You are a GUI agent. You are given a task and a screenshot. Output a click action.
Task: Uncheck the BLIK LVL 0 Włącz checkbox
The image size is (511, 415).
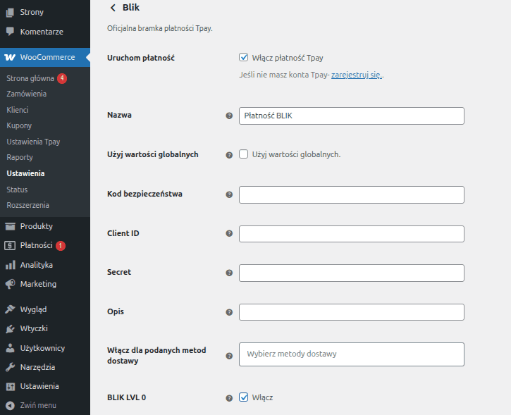click(x=244, y=397)
